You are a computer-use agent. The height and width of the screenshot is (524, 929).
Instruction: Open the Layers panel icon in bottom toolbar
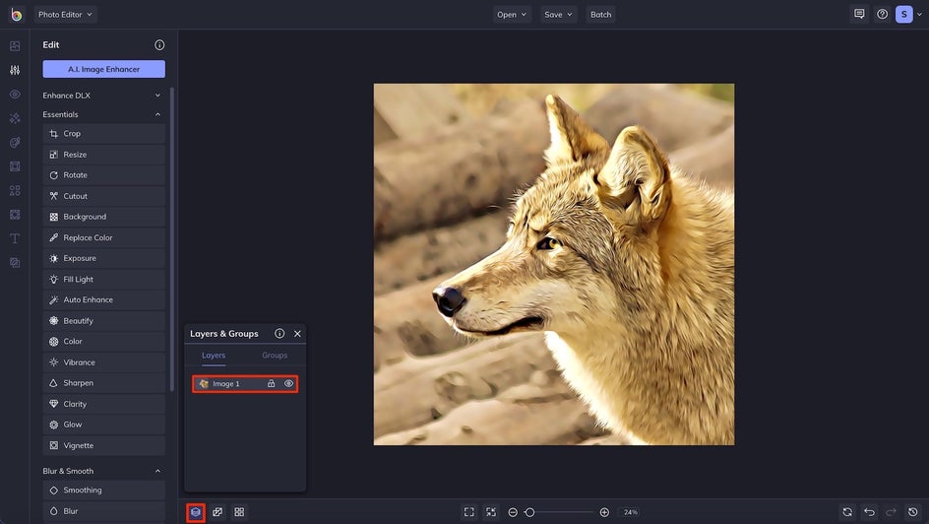[196, 512]
